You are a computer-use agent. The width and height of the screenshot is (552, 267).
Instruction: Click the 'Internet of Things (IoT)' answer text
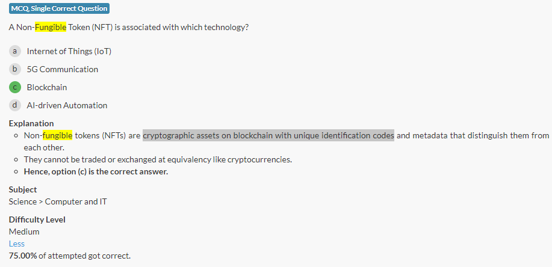[x=69, y=51]
